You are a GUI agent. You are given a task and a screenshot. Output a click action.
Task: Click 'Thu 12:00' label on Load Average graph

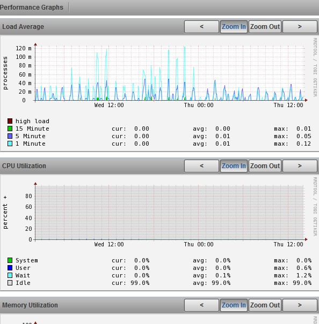pyautogui.click(x=288, y=105)
